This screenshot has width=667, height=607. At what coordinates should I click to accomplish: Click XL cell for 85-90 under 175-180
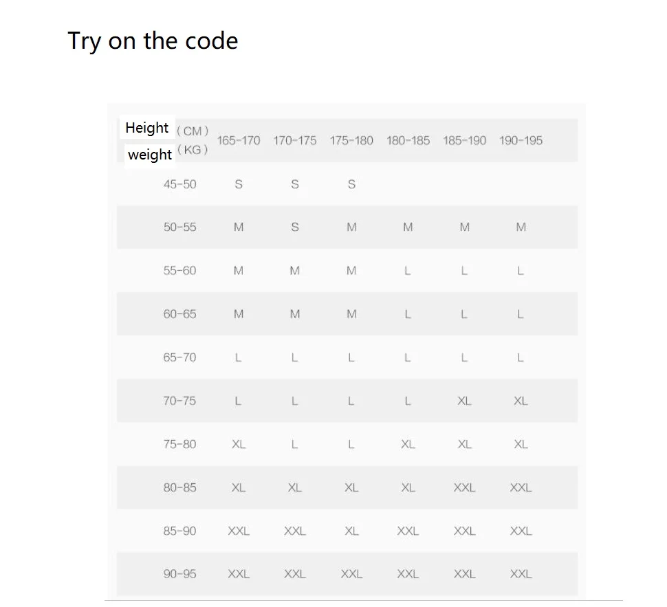pos(351,531)
